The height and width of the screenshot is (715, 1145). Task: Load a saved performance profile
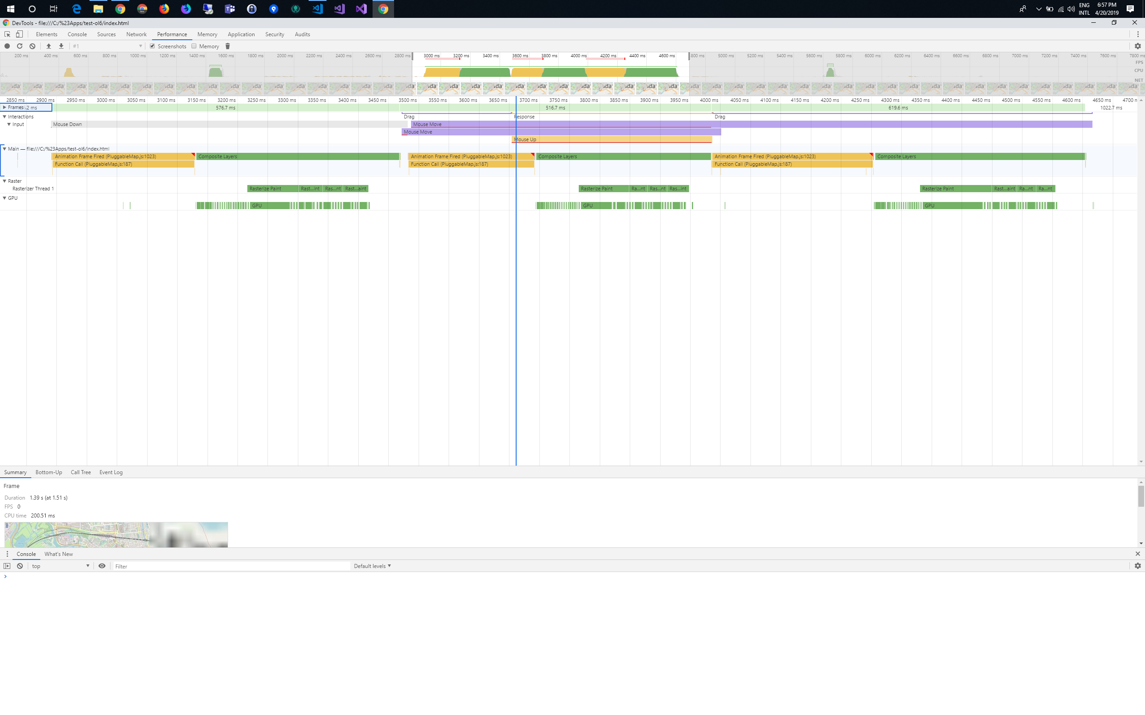pyautogui.click(x=48, y=46)
